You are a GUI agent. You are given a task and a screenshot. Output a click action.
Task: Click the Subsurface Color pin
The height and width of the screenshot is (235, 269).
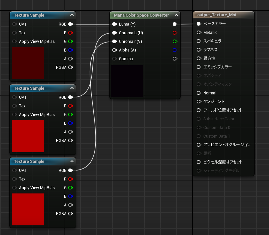click(x=199, y=119)
